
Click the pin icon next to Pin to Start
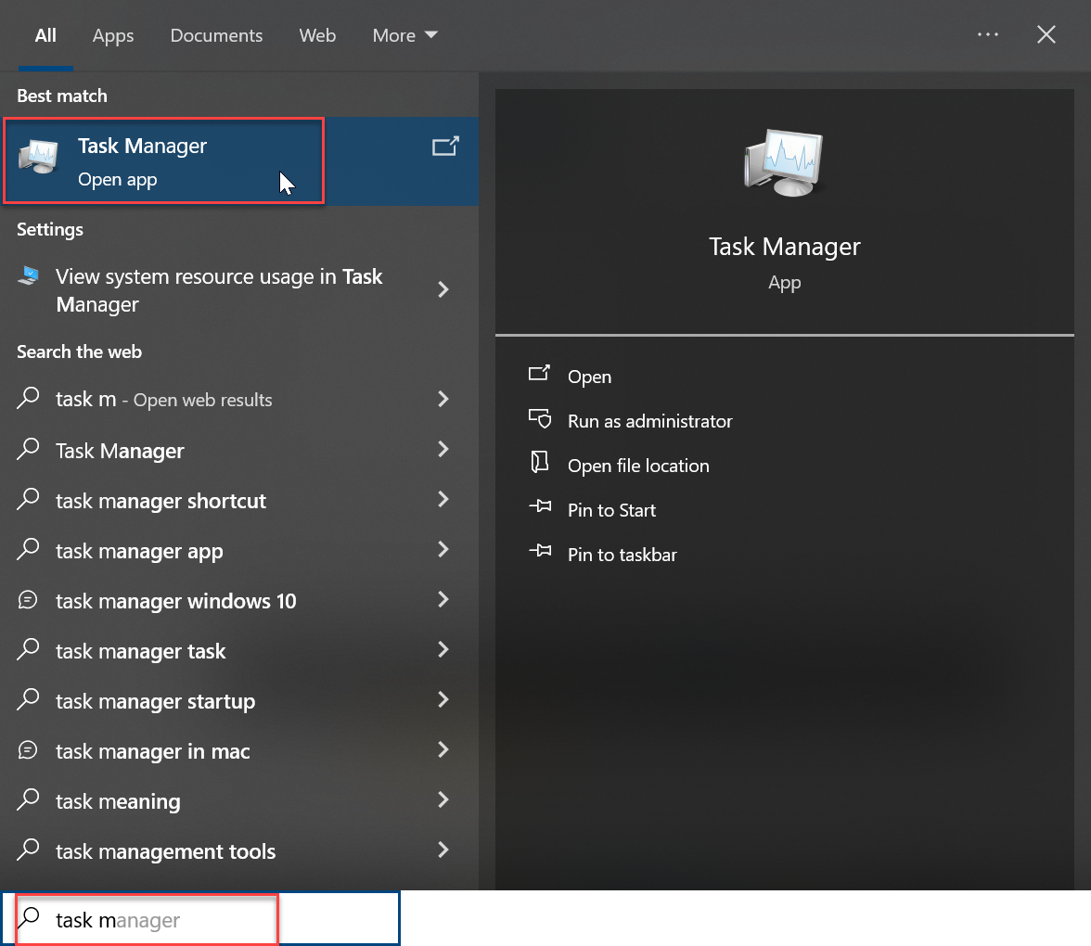click(x=540, y=506)
